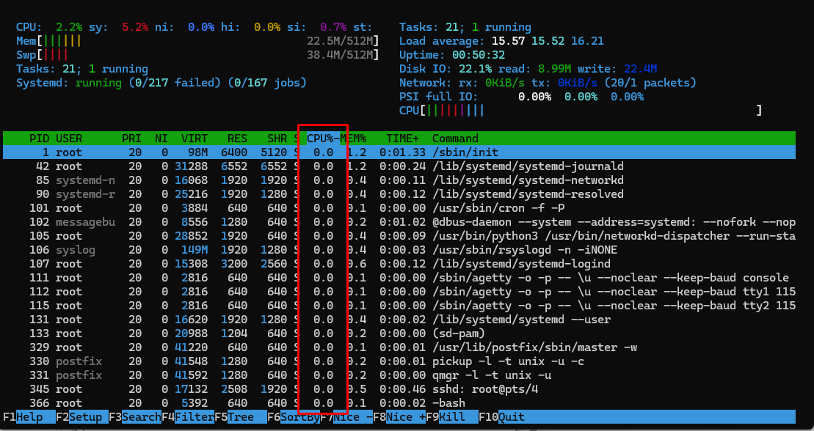Click the Swp usage meter bar
This screenshot has height=431, width=814.
[197, 55]
